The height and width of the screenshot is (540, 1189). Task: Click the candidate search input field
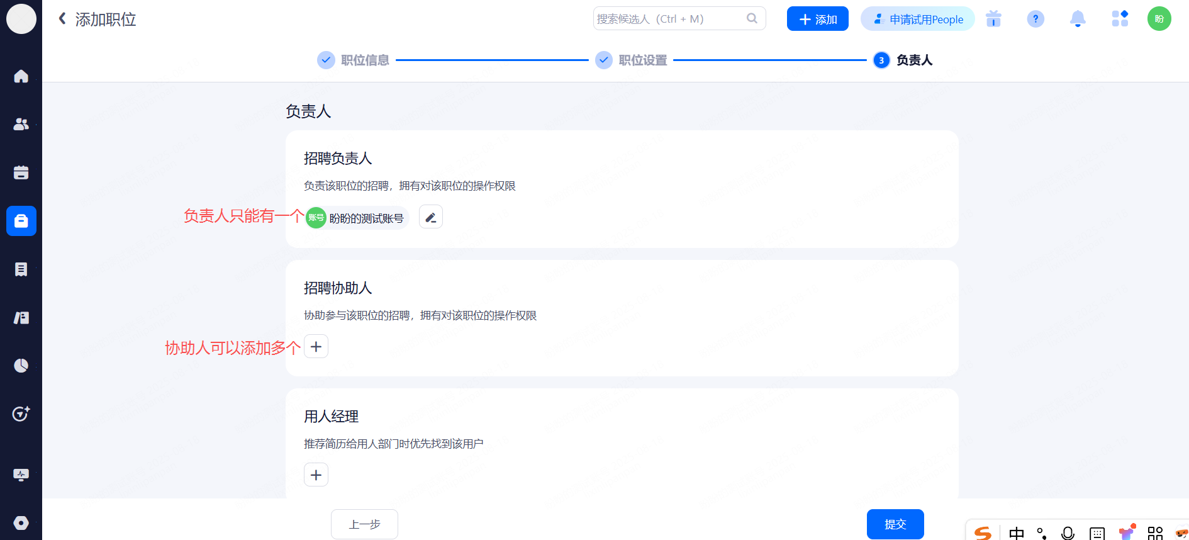[x=669, y=19]
